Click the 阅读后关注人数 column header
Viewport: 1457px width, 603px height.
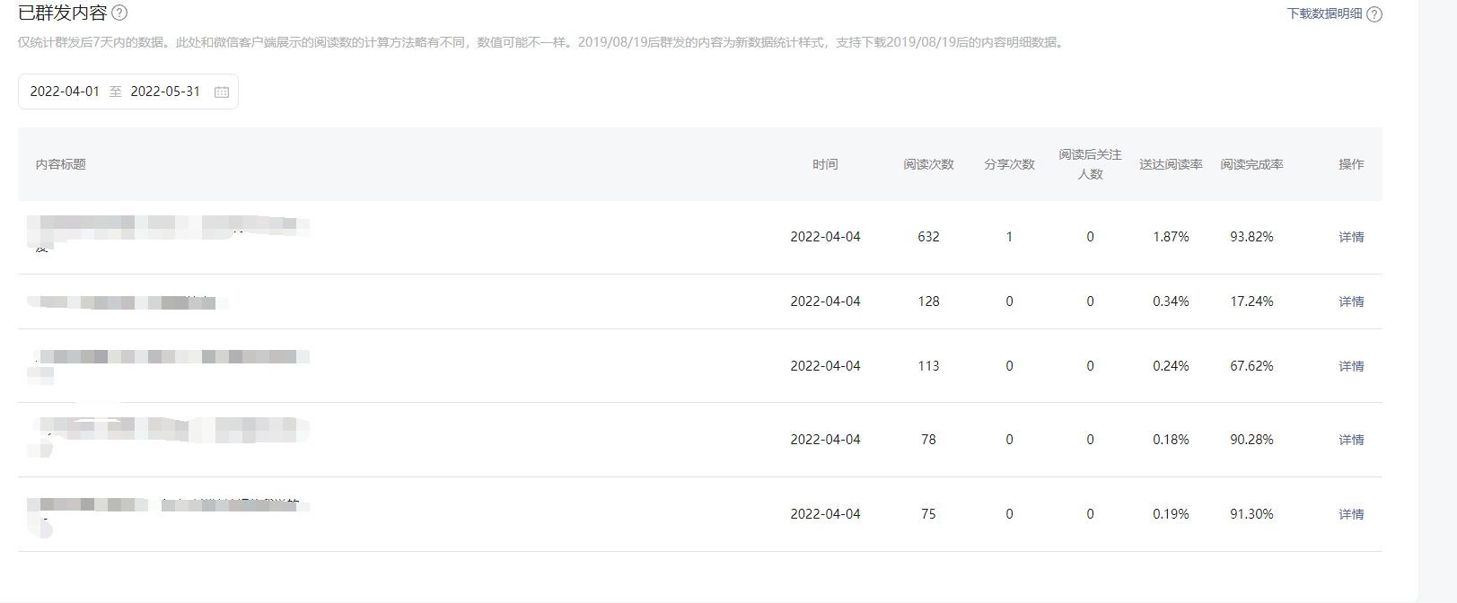coord(1090,164)
